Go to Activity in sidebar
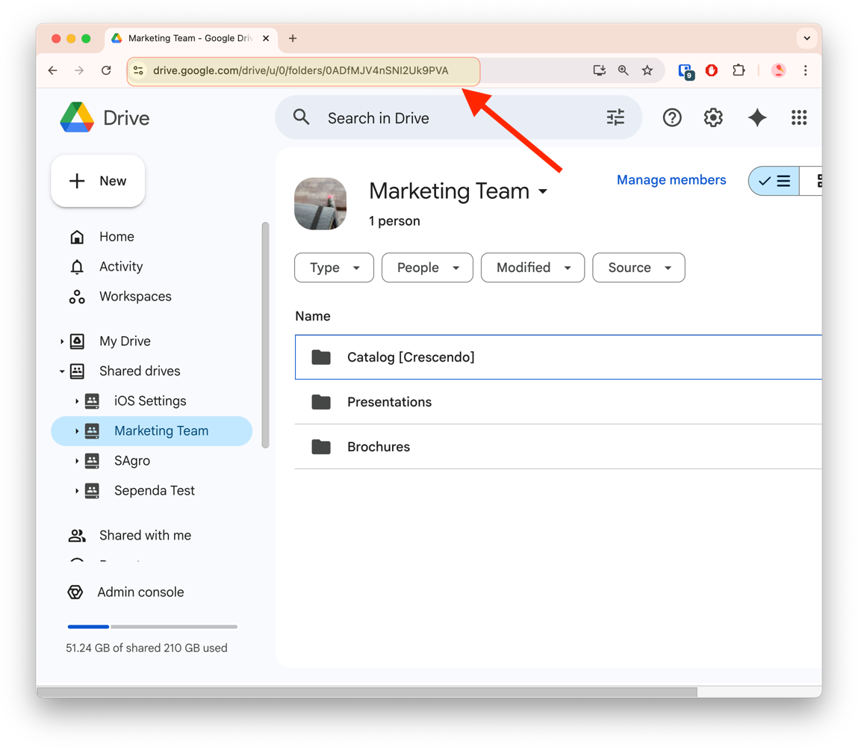Viewport: 858px width, 748px height. [120, 267]
